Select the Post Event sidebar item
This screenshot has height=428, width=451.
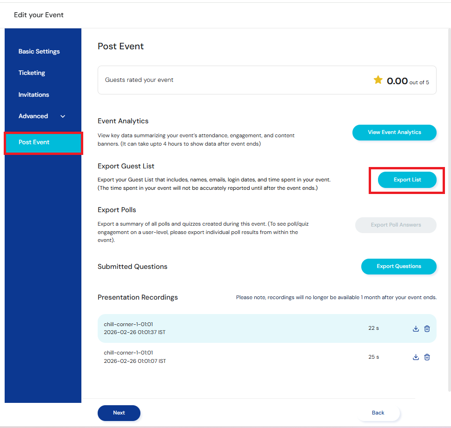point(34,142)
